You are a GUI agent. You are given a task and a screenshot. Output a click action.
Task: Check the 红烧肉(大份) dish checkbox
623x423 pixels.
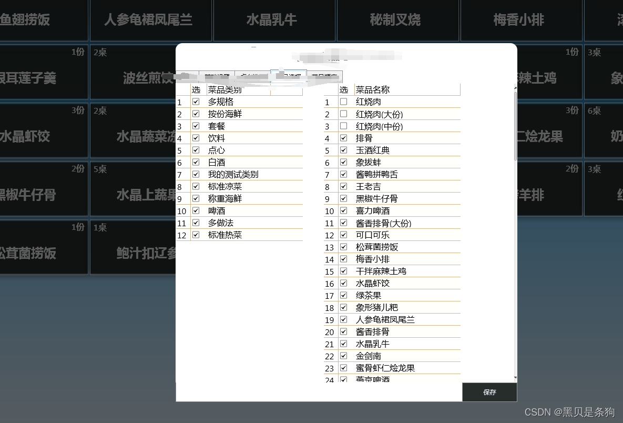pos(343,114)
